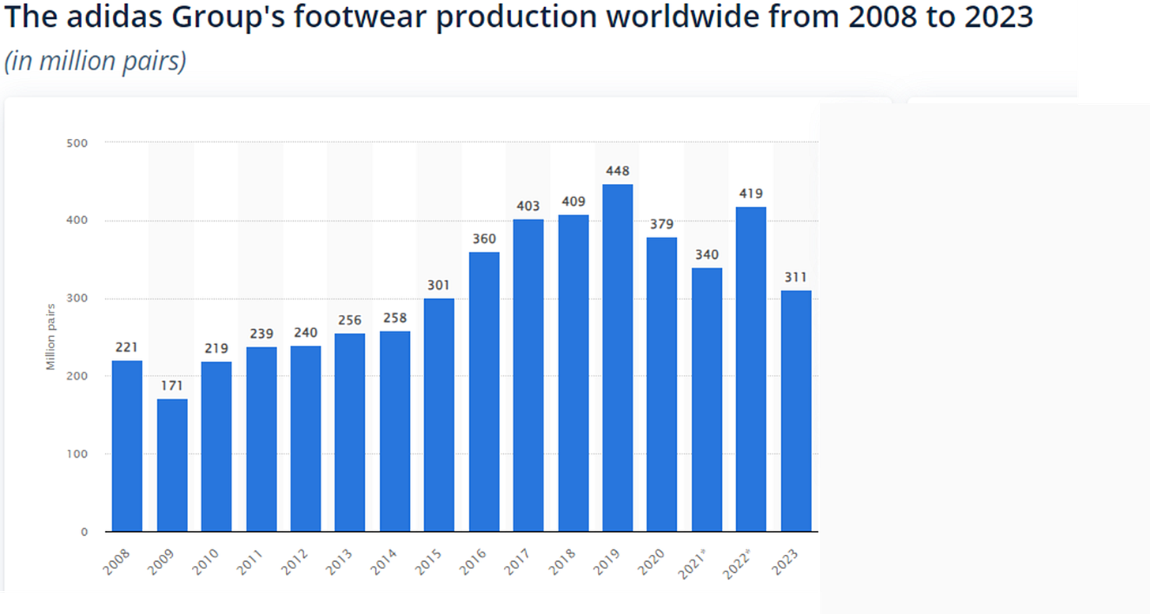Click the 2017 bar valued 403
Image resolution: width=1150 pixels, height=614 pixels.
[x=528, y=376]
